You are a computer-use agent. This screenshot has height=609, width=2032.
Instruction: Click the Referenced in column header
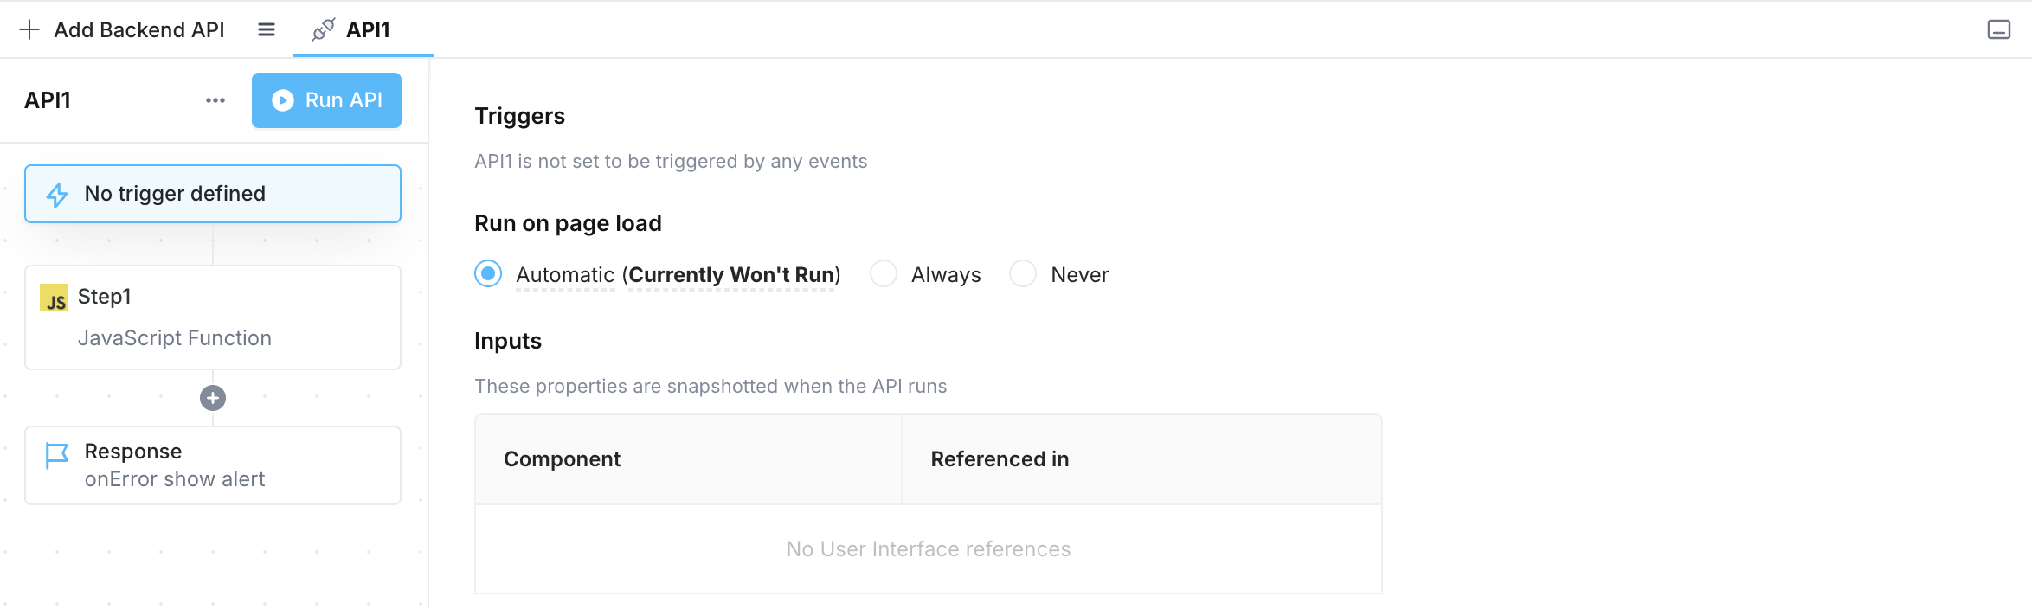(x=1000, y=459)
